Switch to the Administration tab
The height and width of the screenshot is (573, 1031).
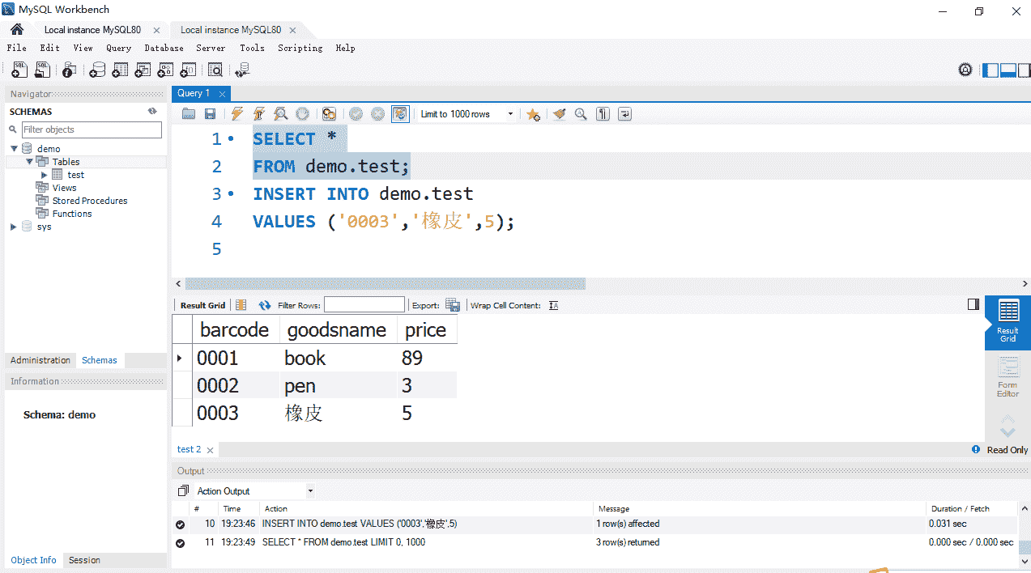40,360
